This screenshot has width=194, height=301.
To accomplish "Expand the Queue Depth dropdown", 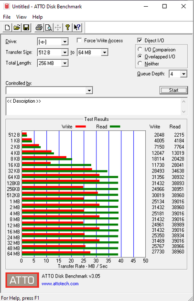I will coord(183,74).
